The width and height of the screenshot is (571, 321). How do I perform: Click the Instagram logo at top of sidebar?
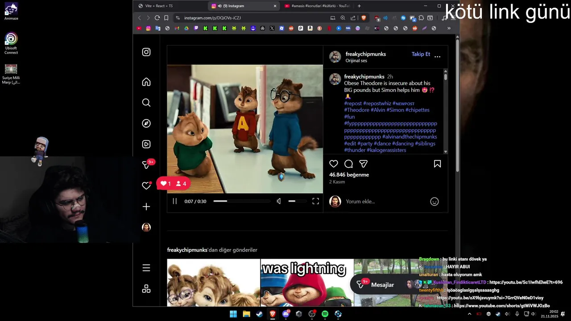pos(146,52)
